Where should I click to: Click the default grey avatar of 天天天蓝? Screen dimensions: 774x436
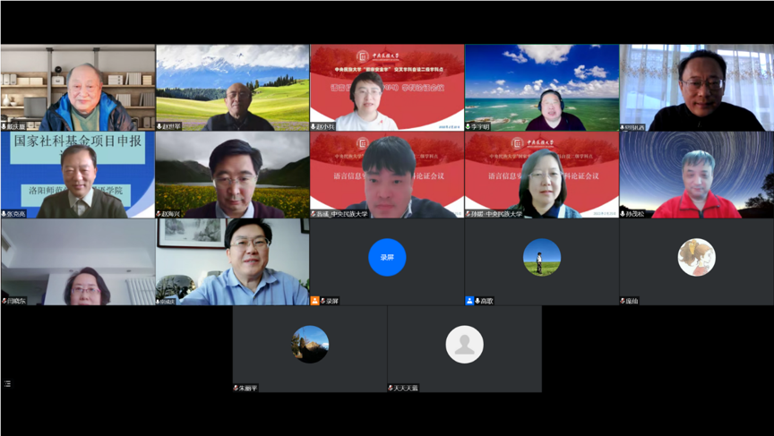(464, 344)
